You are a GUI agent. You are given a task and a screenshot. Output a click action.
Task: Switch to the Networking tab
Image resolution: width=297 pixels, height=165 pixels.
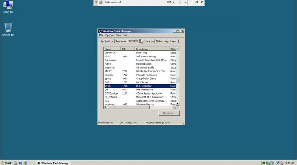(162, 41)
